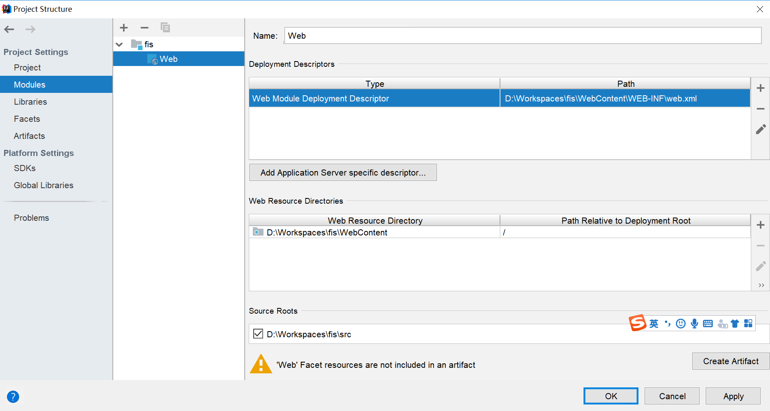Image resolution: width=770 pixels, height=411 pixels.
Task: Click Add Application Server specific descriptor button
Action: click(x=343, y=172)
